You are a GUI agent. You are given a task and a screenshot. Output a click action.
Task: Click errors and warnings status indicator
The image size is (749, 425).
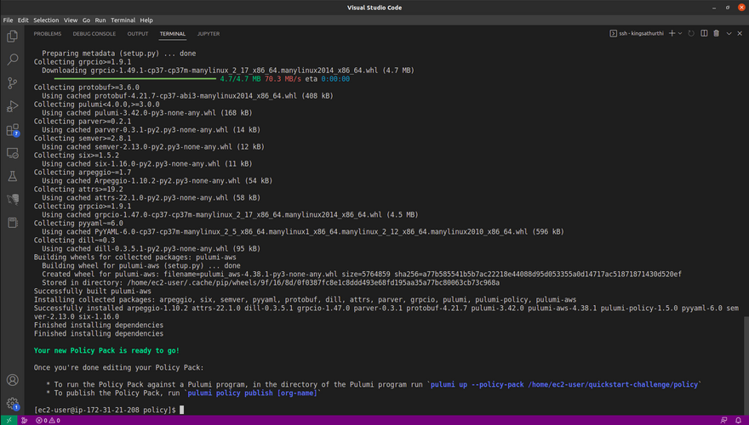click(46, 420)
